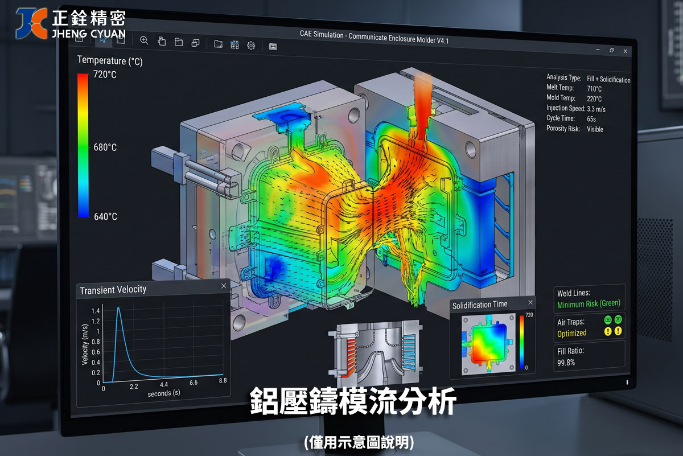Click the left yellow Air Traps warning icon
The height and width of the screenshot is (456, 683).
[607, 331]
